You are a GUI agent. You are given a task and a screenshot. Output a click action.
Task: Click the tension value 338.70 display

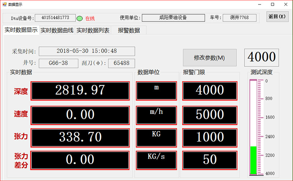80,137
